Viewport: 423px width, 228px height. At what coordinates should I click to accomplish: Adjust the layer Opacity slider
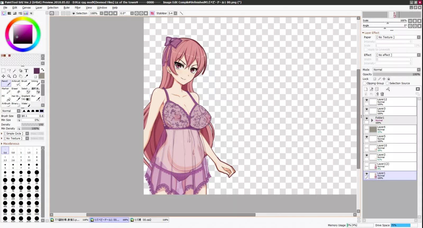click(x=397, y=74)
